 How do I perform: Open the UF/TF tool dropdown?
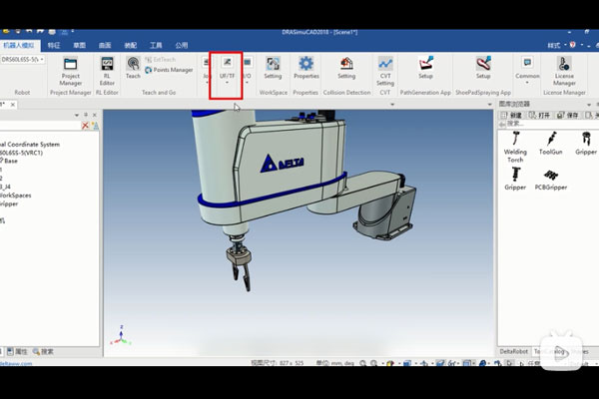227,72
